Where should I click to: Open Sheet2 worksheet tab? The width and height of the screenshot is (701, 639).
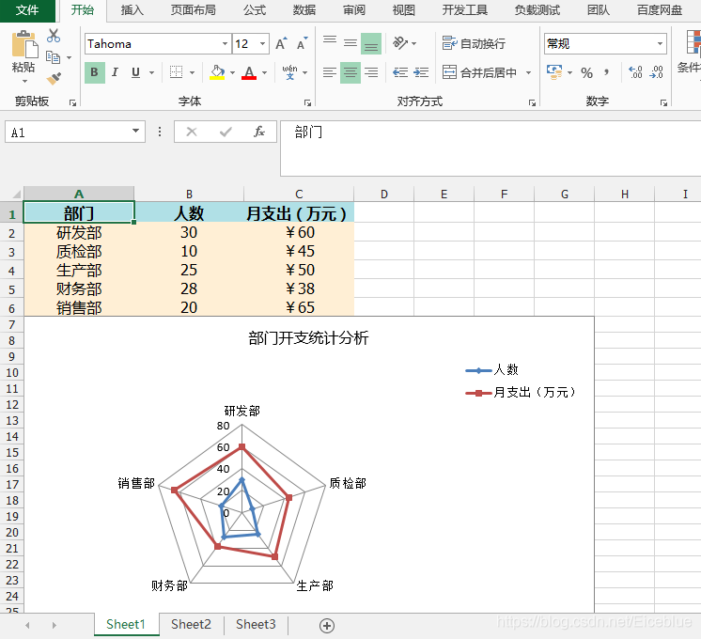[191, 624]
